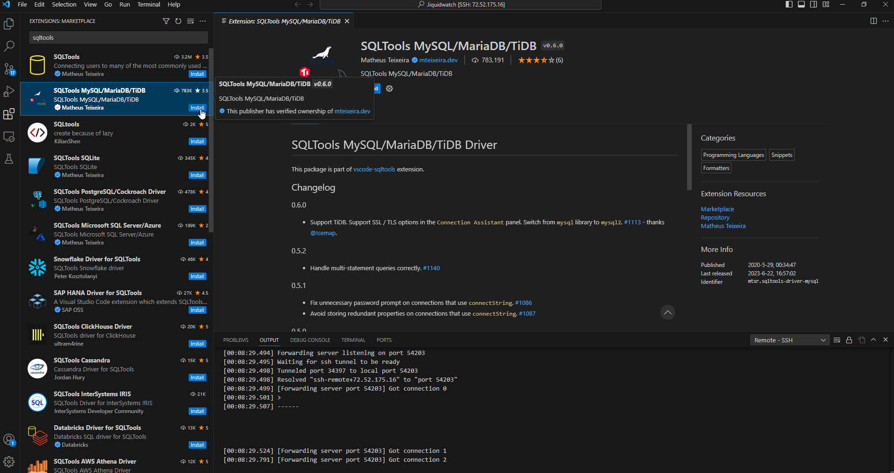This screenshot has height=473, width=894.
Task: Open the Repository link under Extension Resources
Action: pos(715,217)
